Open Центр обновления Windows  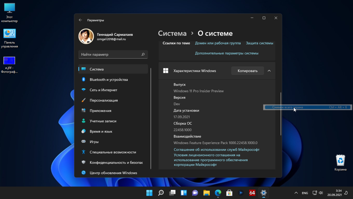tap(114, 173)
